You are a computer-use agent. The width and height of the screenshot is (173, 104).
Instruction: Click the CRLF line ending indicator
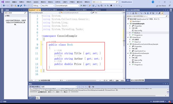(122, 80)
